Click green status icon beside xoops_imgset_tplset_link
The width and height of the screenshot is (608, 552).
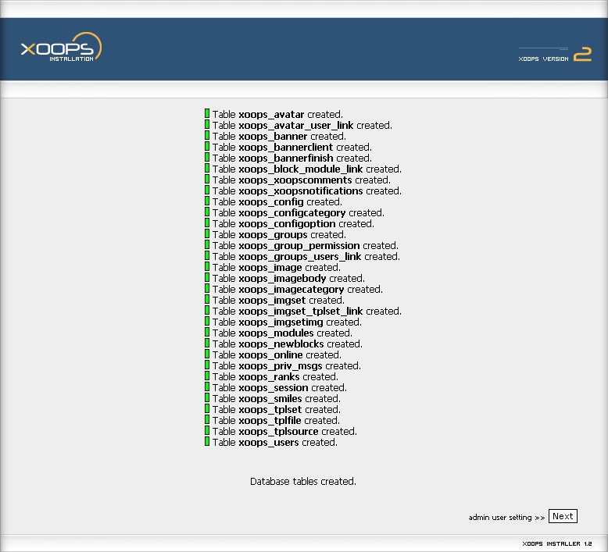point(207,310)
